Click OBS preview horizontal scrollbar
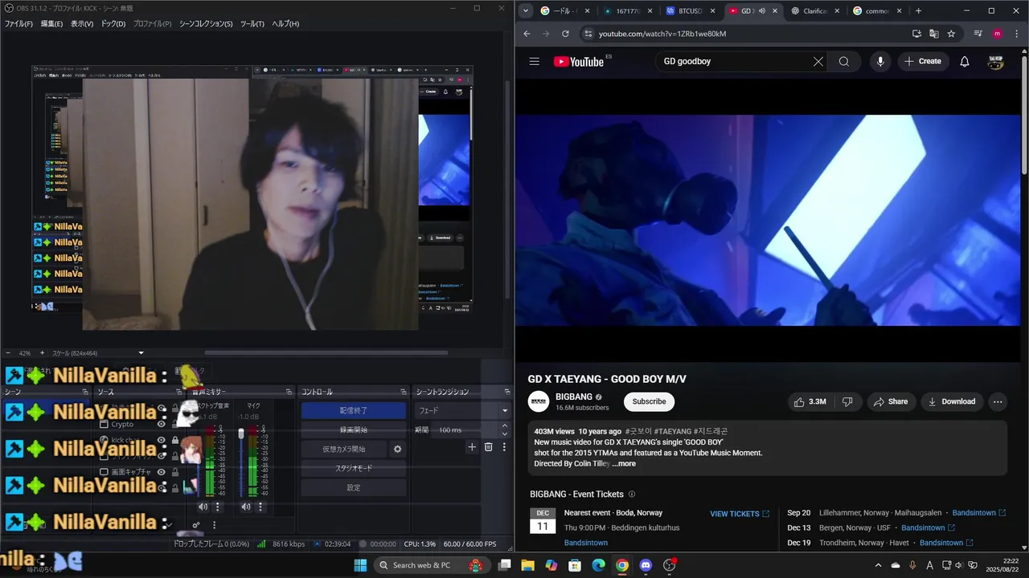Viewport: 1029px width, 578px height. pos(326,352)
